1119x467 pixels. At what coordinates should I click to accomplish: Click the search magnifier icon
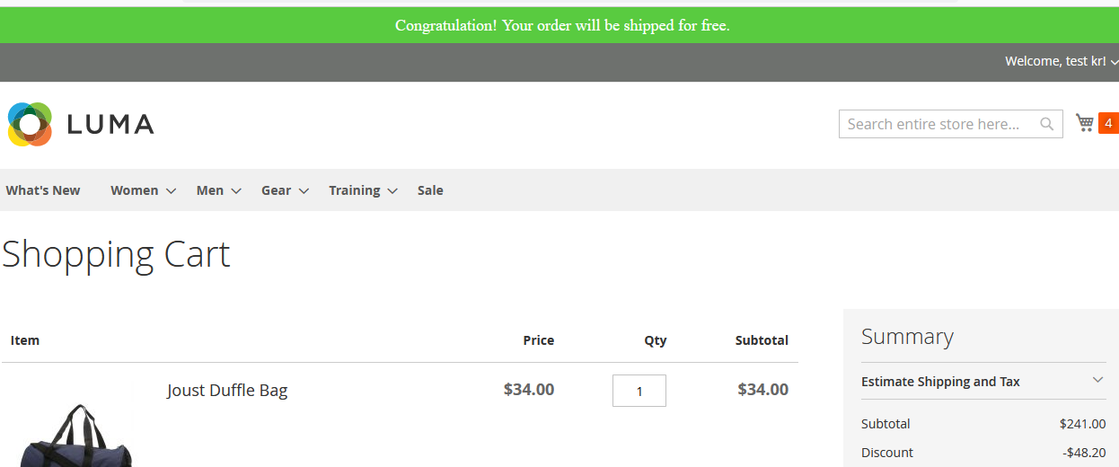point(1047,124)
